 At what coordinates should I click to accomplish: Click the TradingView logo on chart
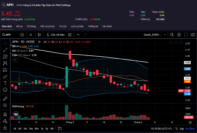pos(16,114)
